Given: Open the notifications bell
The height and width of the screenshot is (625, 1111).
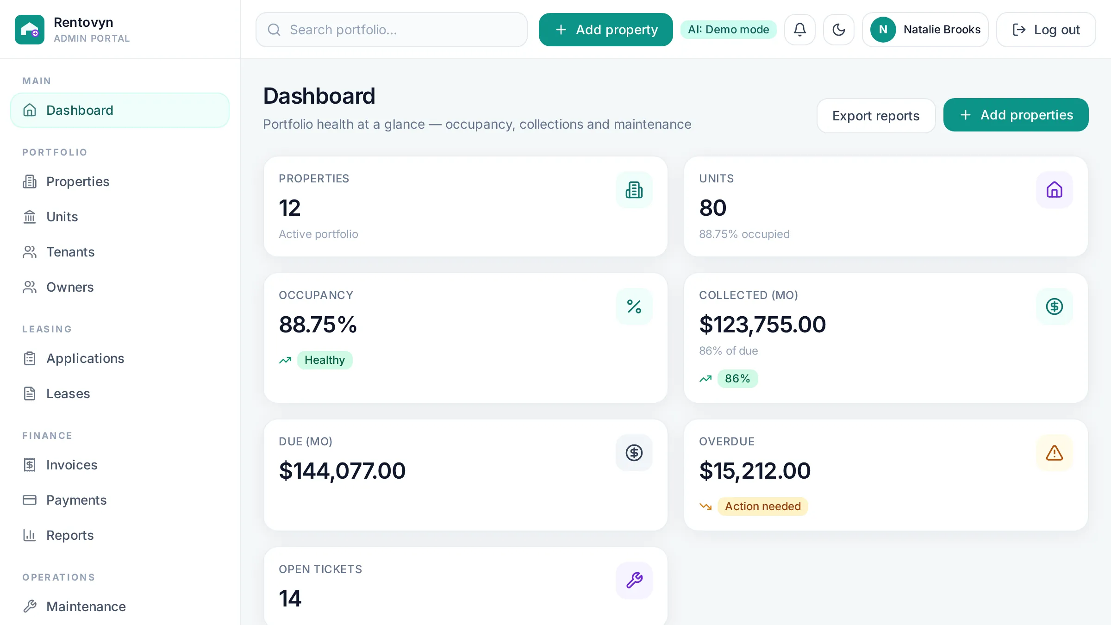Looking at the screenshot, I should pyautogui.click(x=799, y=30).
